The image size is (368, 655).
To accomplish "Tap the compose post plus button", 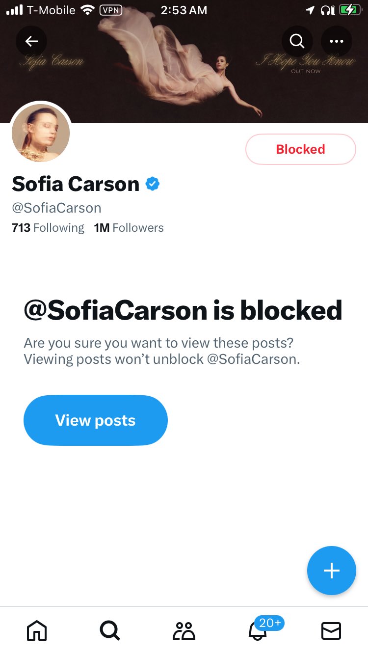I will point(331,571).
